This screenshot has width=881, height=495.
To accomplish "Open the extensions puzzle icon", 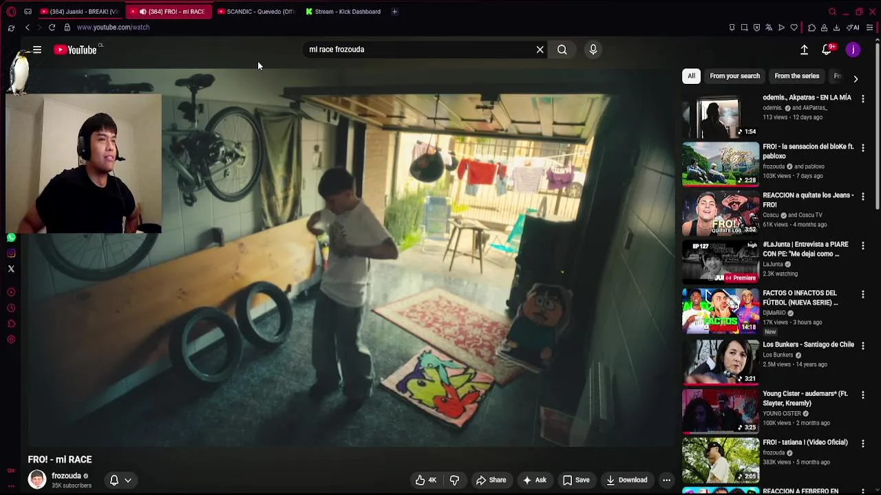I will click(811, 27).
